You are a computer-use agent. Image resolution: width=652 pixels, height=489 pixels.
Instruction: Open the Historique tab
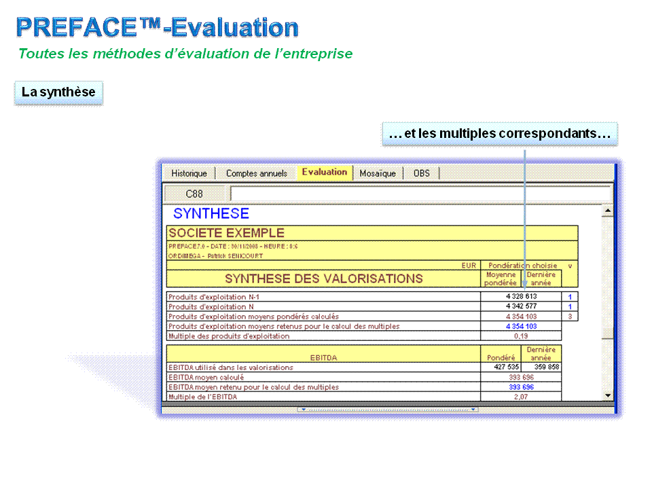189,173
